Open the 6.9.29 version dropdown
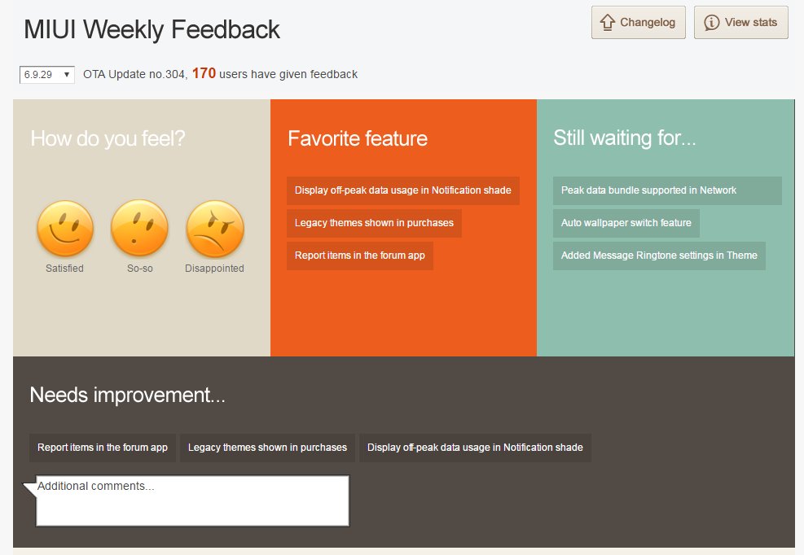804x555 pixels. point(47,75)
